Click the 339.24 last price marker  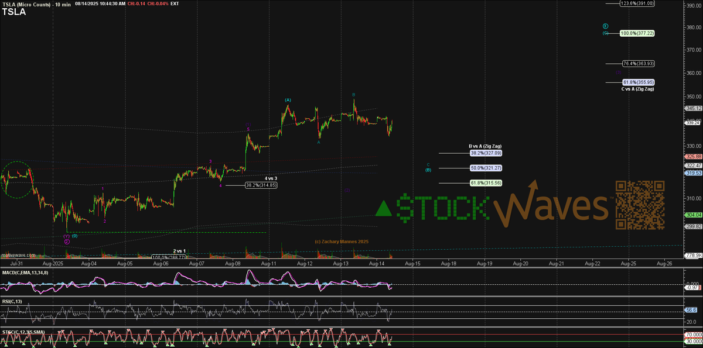click(693, 123)
